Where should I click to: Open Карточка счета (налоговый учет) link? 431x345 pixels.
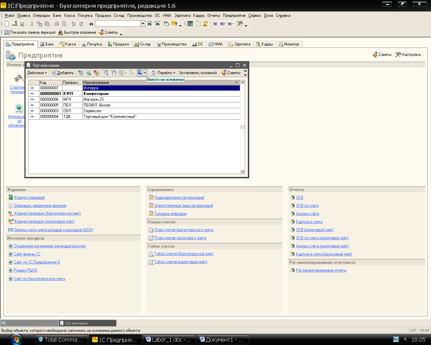(324, 254)
